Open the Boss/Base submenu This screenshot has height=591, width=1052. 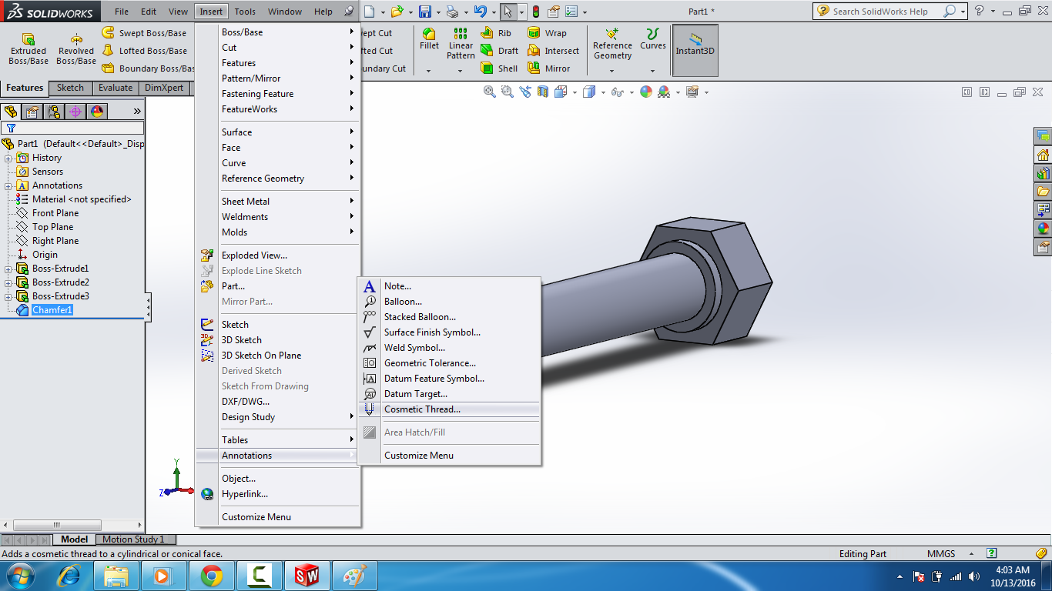[x=278, y=32]
